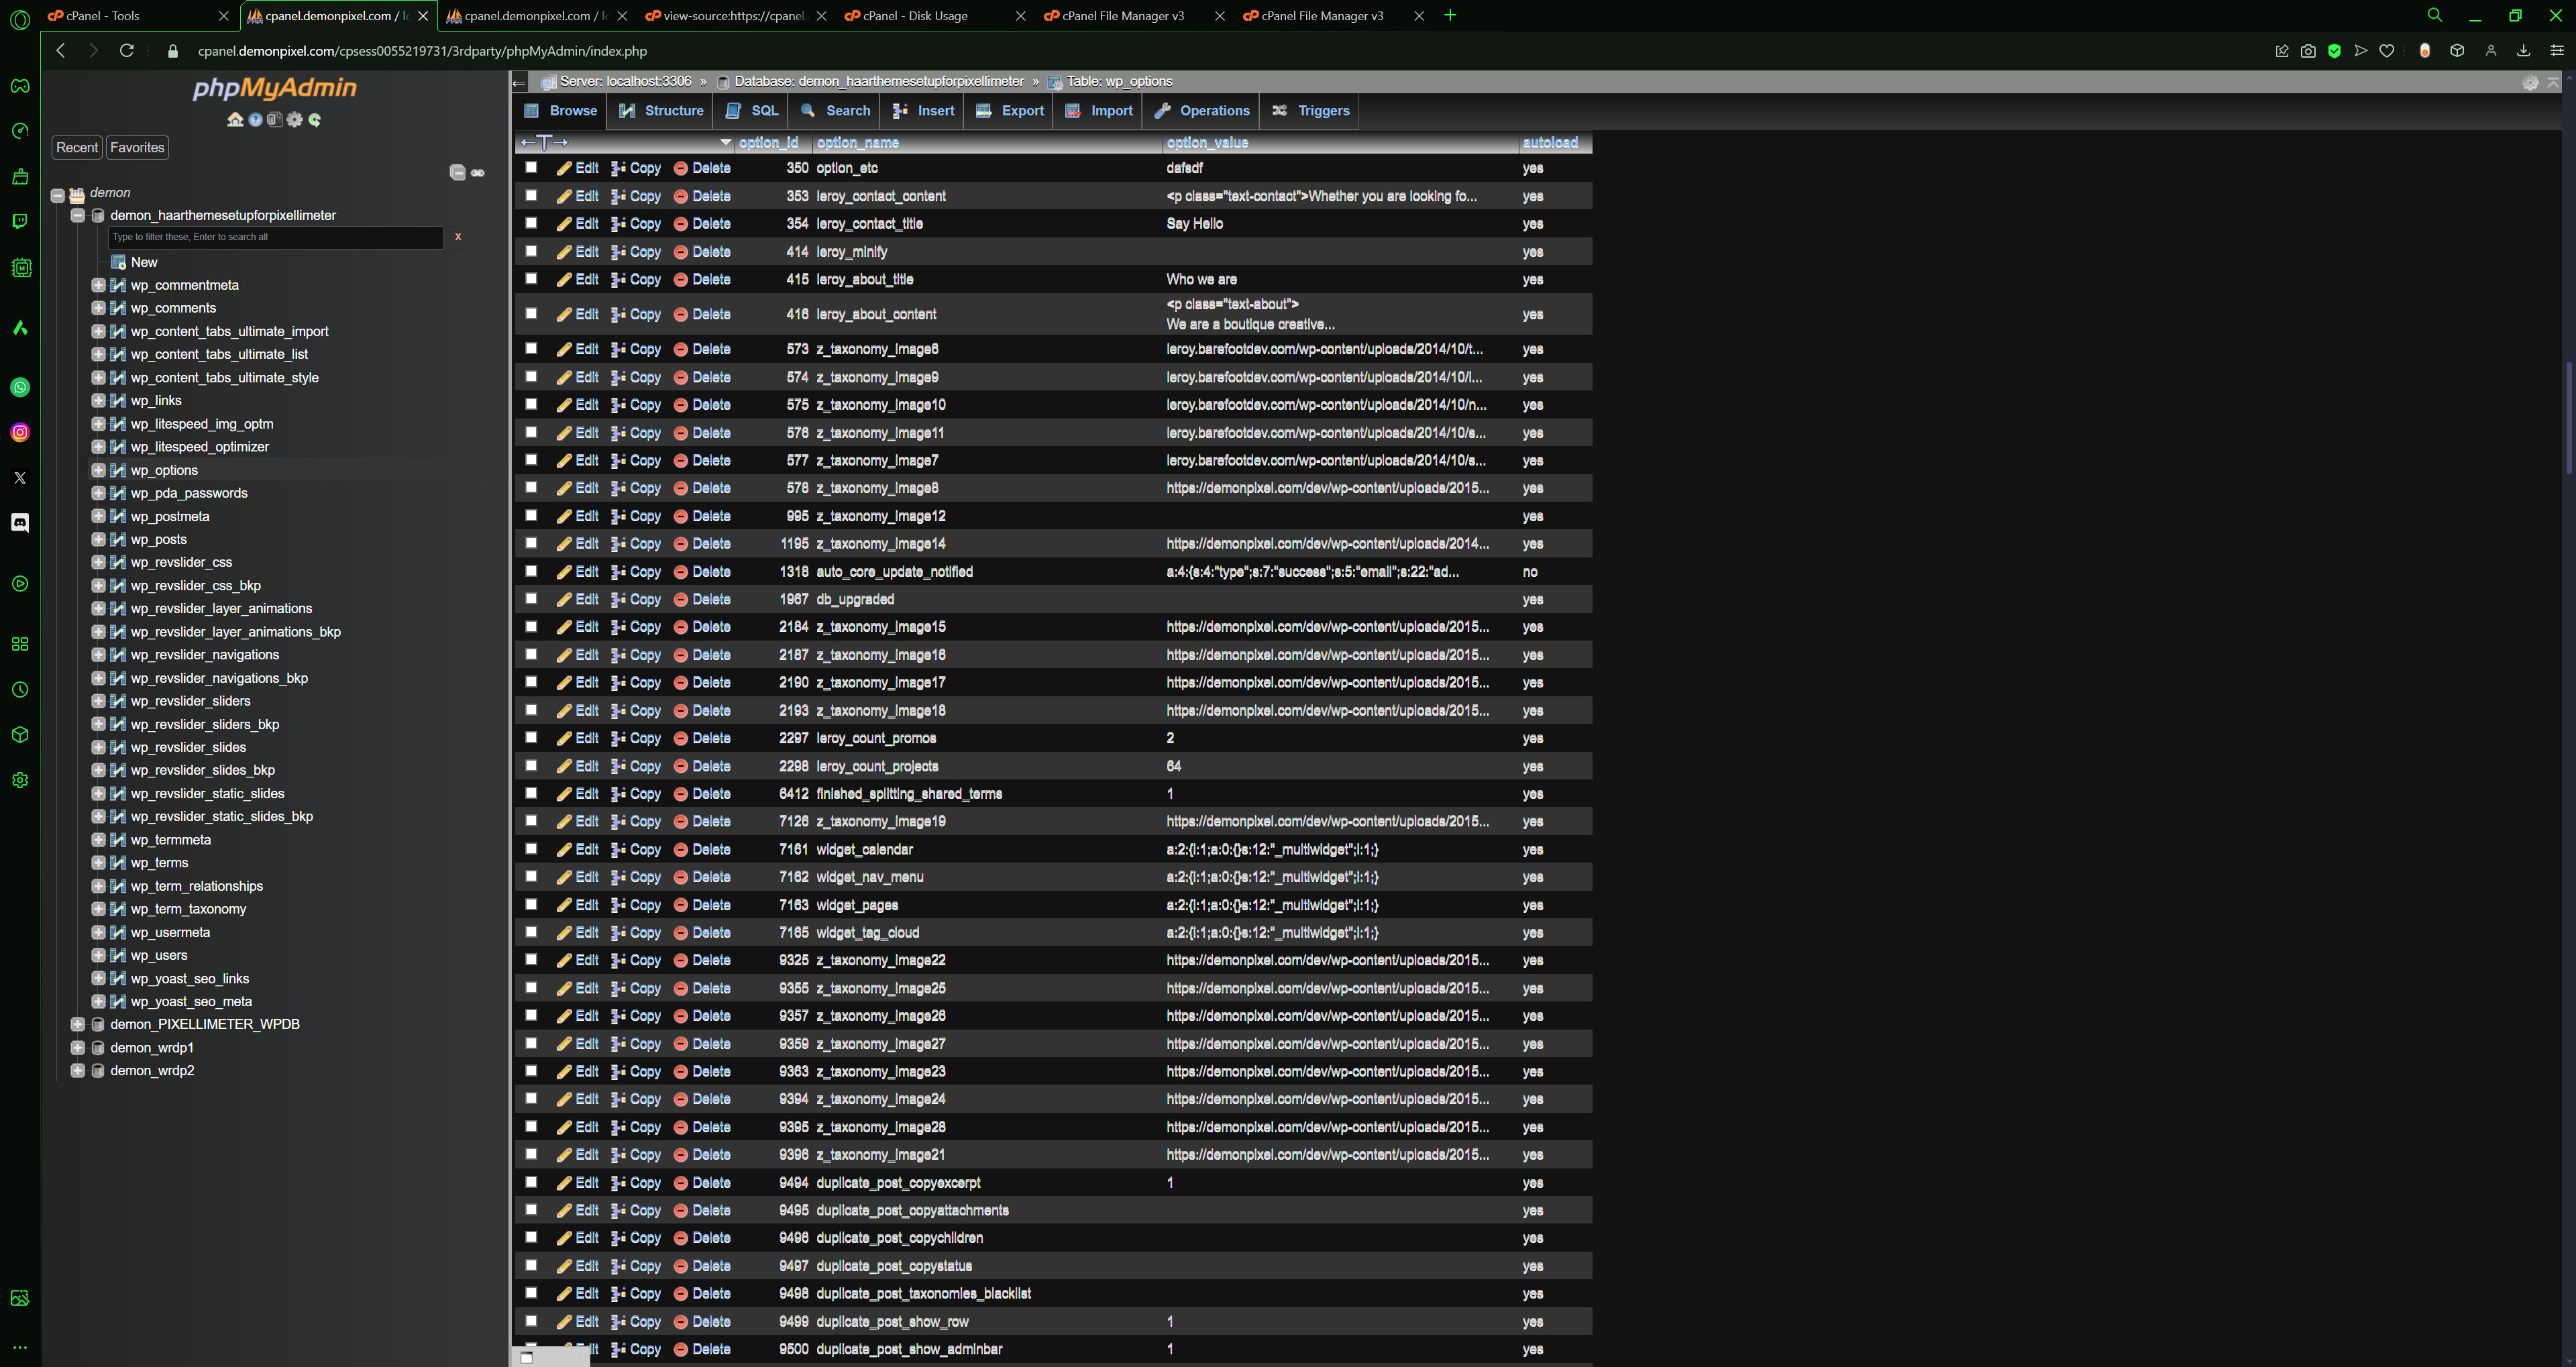
Task: Open the Operations tab
Action: (1201, 111)
